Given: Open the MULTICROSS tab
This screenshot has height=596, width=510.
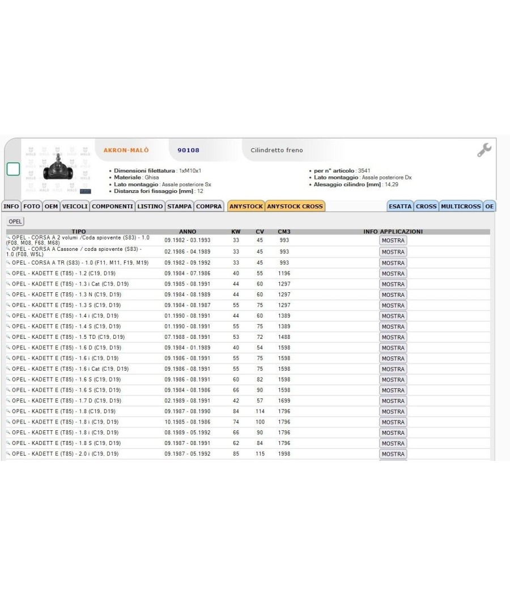Looking at the screenshot, I should (461, 207).
